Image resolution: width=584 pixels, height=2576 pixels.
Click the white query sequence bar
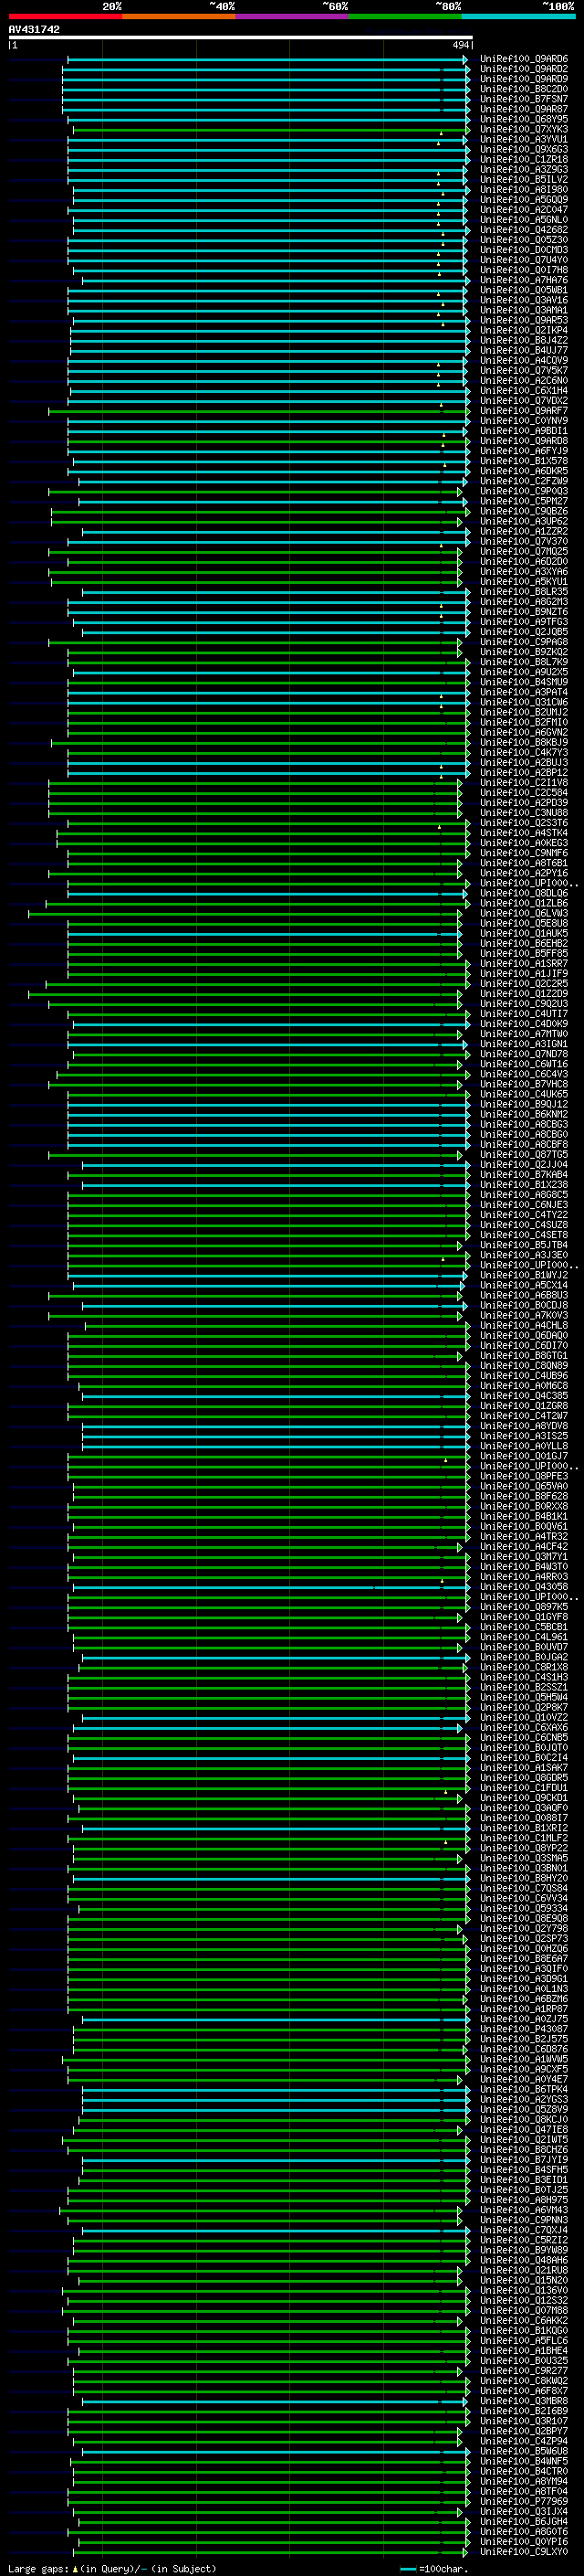tap(241, 38)
